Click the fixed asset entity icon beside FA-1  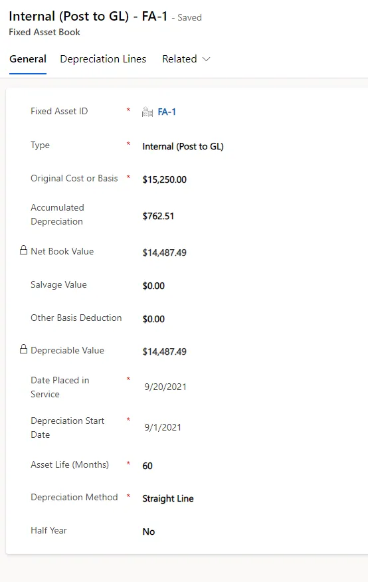147,112
